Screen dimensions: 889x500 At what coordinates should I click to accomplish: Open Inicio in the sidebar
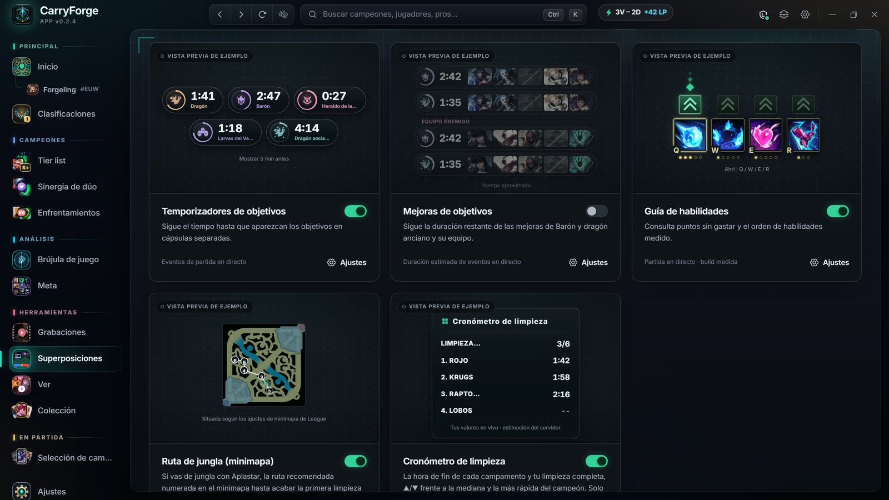[66, 67]
